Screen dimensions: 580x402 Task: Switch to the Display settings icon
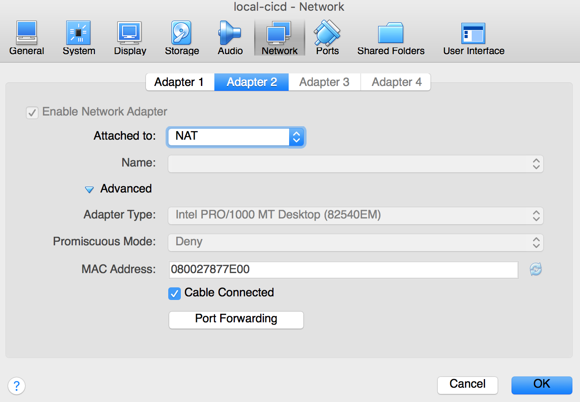130,38
